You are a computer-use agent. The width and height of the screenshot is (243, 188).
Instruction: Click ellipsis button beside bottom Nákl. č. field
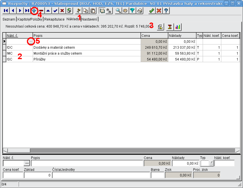(27, 163)
